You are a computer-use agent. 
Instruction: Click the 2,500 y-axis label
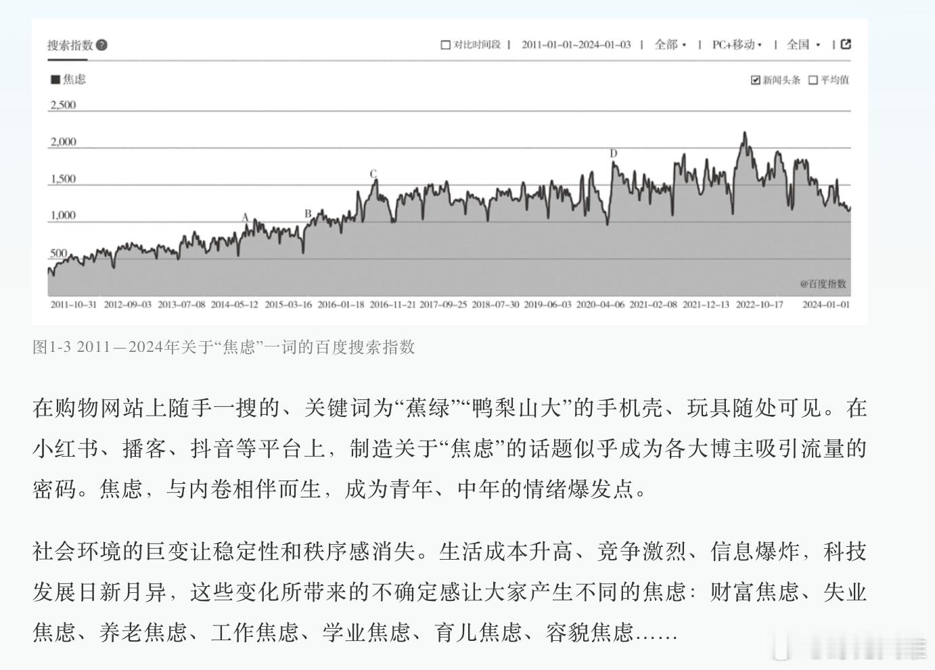63,105
